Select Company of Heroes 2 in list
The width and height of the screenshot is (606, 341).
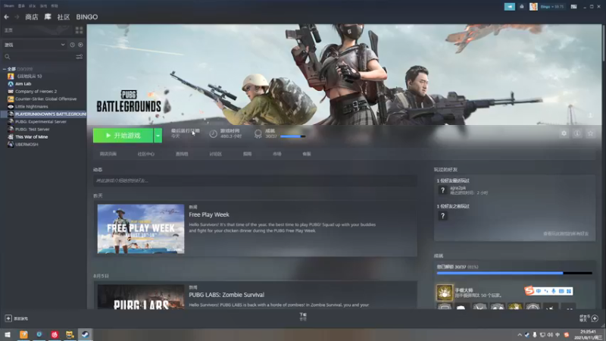tap(36, 91)
